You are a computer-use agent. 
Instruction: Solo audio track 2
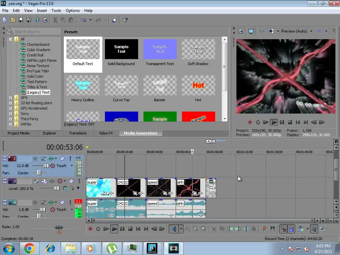click(70, 159)
